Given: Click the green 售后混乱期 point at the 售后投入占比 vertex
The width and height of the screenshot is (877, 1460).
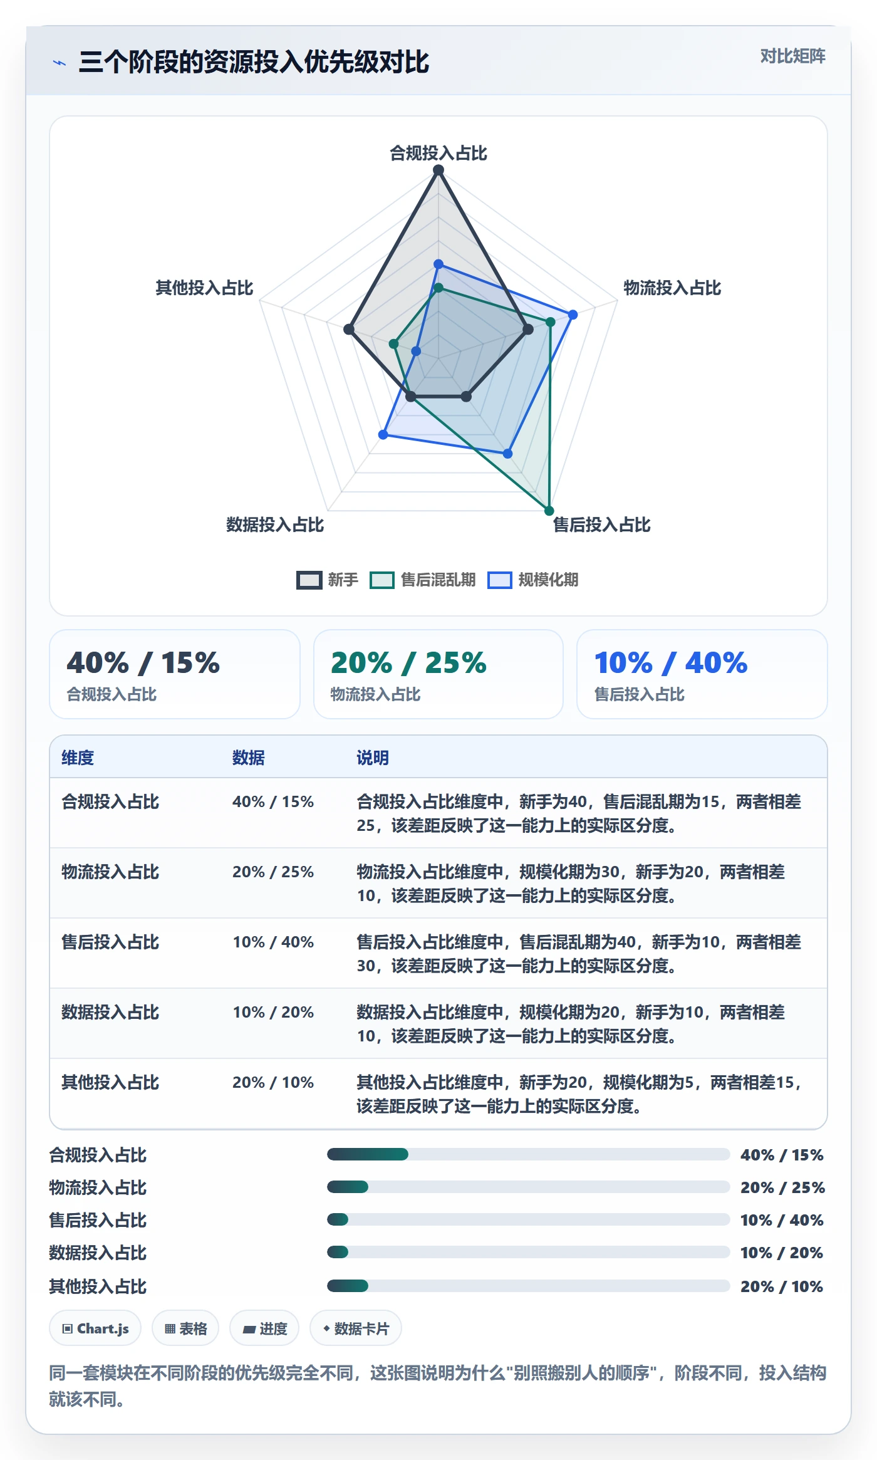Looking at the screenshot, I should tap(549, 511).
